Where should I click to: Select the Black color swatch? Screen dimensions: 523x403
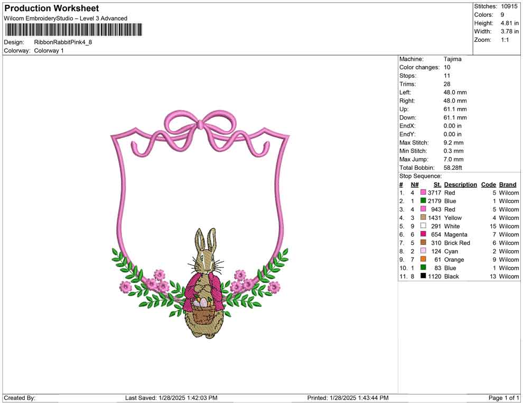[423, 276]
